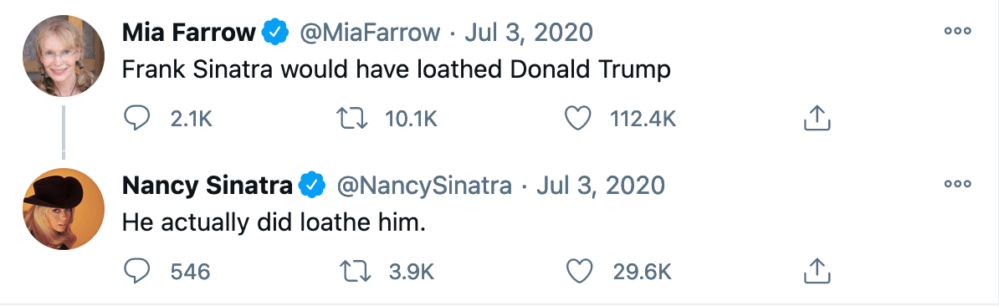
Task: Open Nancy Sinatra's Jul 3, 2020 timestamp
Action: pyautogui.click(x=601, y=185)
